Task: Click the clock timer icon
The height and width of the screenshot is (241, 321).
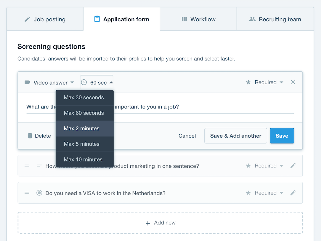Action: pos(84,82)
